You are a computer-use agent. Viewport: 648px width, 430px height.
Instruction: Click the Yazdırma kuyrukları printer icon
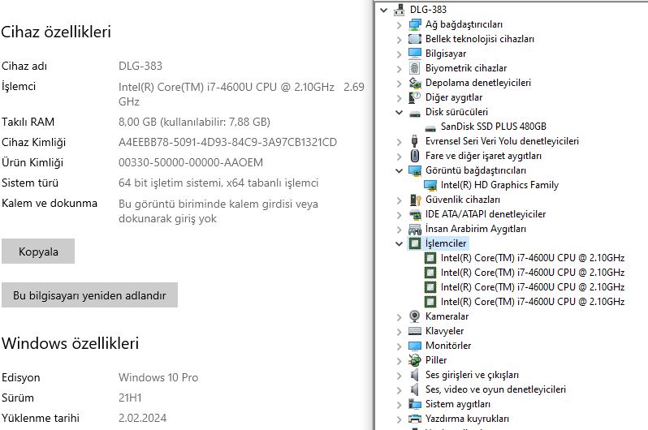pos(414,419)
